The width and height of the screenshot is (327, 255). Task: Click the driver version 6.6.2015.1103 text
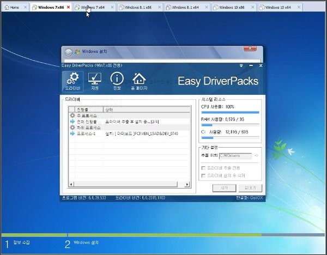click(x=141, y=198)
